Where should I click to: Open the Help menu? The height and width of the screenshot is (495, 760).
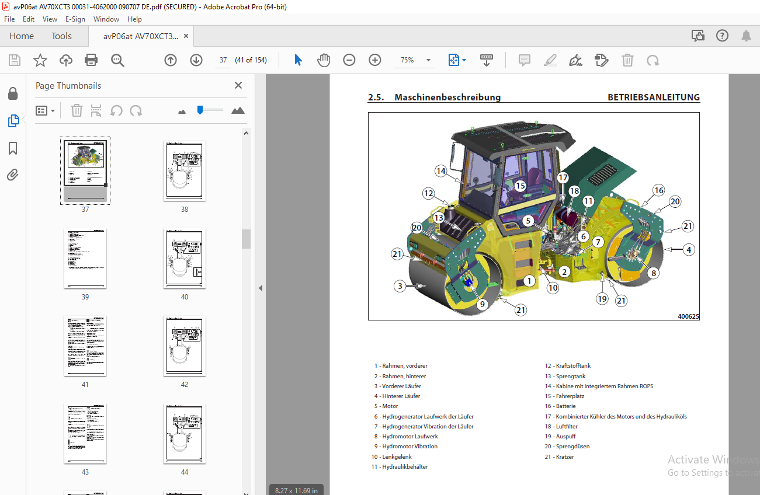[134, 19]
